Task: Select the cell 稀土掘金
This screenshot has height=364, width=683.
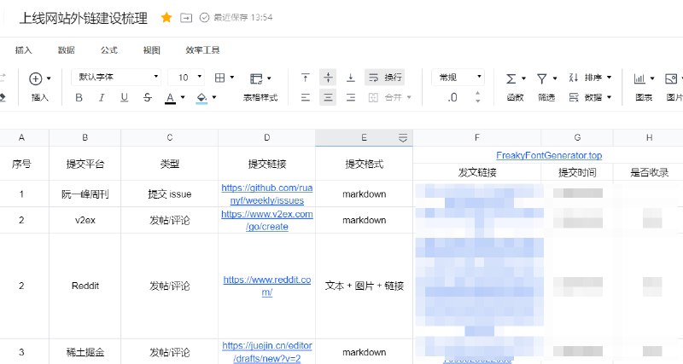Action: [x=85, y=352]
